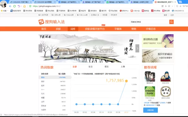Image resolution: width=188 pixels, height=117 pixels.
Task: Select the 社会 hot word tab
Action: (91, 67)
